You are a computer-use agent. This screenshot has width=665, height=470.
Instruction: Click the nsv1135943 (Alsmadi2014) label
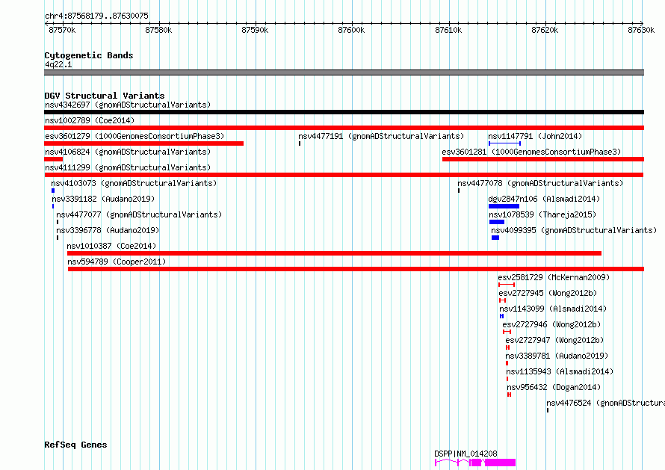click(x=560, y=371)
